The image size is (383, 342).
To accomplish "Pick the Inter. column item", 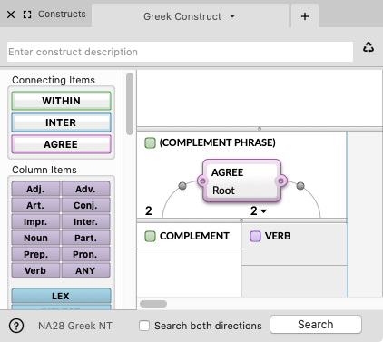I will coord(85,221).
